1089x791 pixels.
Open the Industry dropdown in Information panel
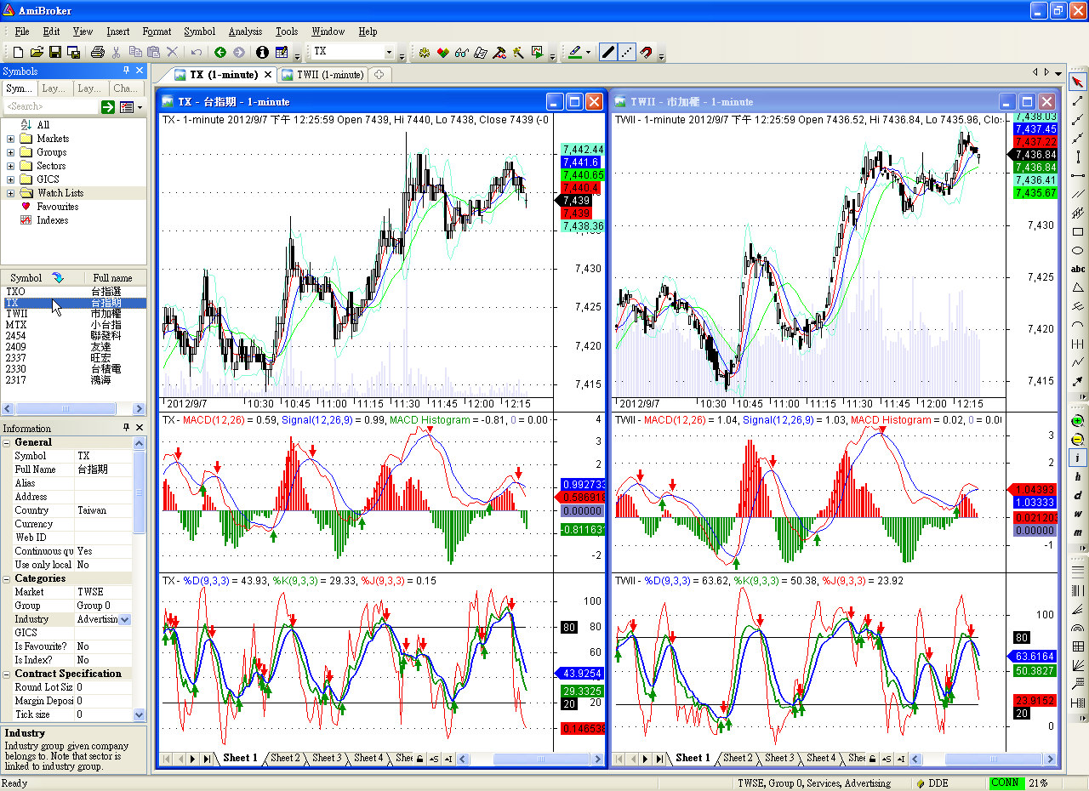coord(125,619)
